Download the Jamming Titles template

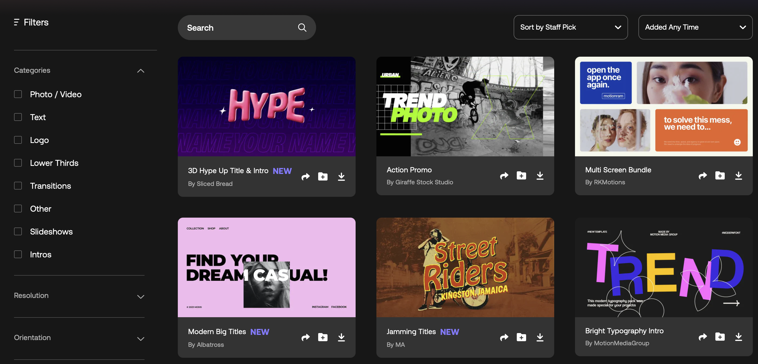pyautogui.click(x=540, y=337)
